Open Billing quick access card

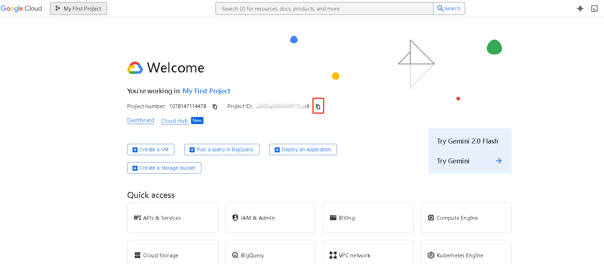coord(368,218)
